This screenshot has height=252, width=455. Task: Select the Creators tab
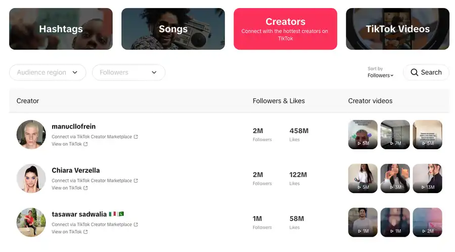coord(285,29)
